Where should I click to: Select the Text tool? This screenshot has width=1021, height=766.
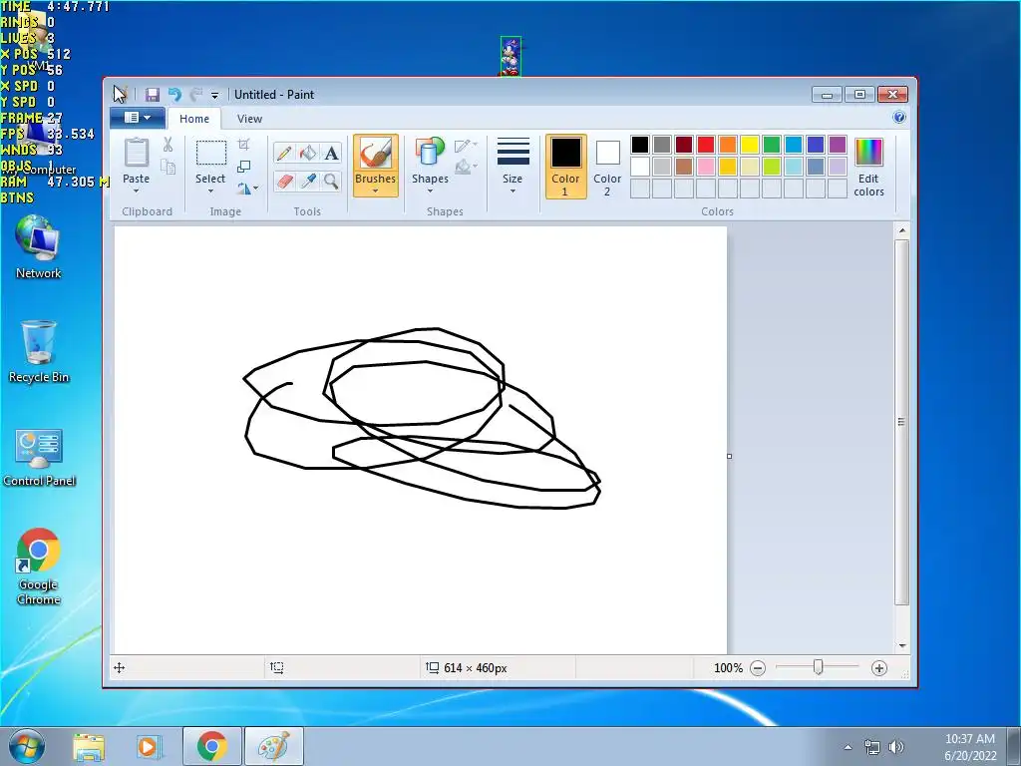point(331,153)
